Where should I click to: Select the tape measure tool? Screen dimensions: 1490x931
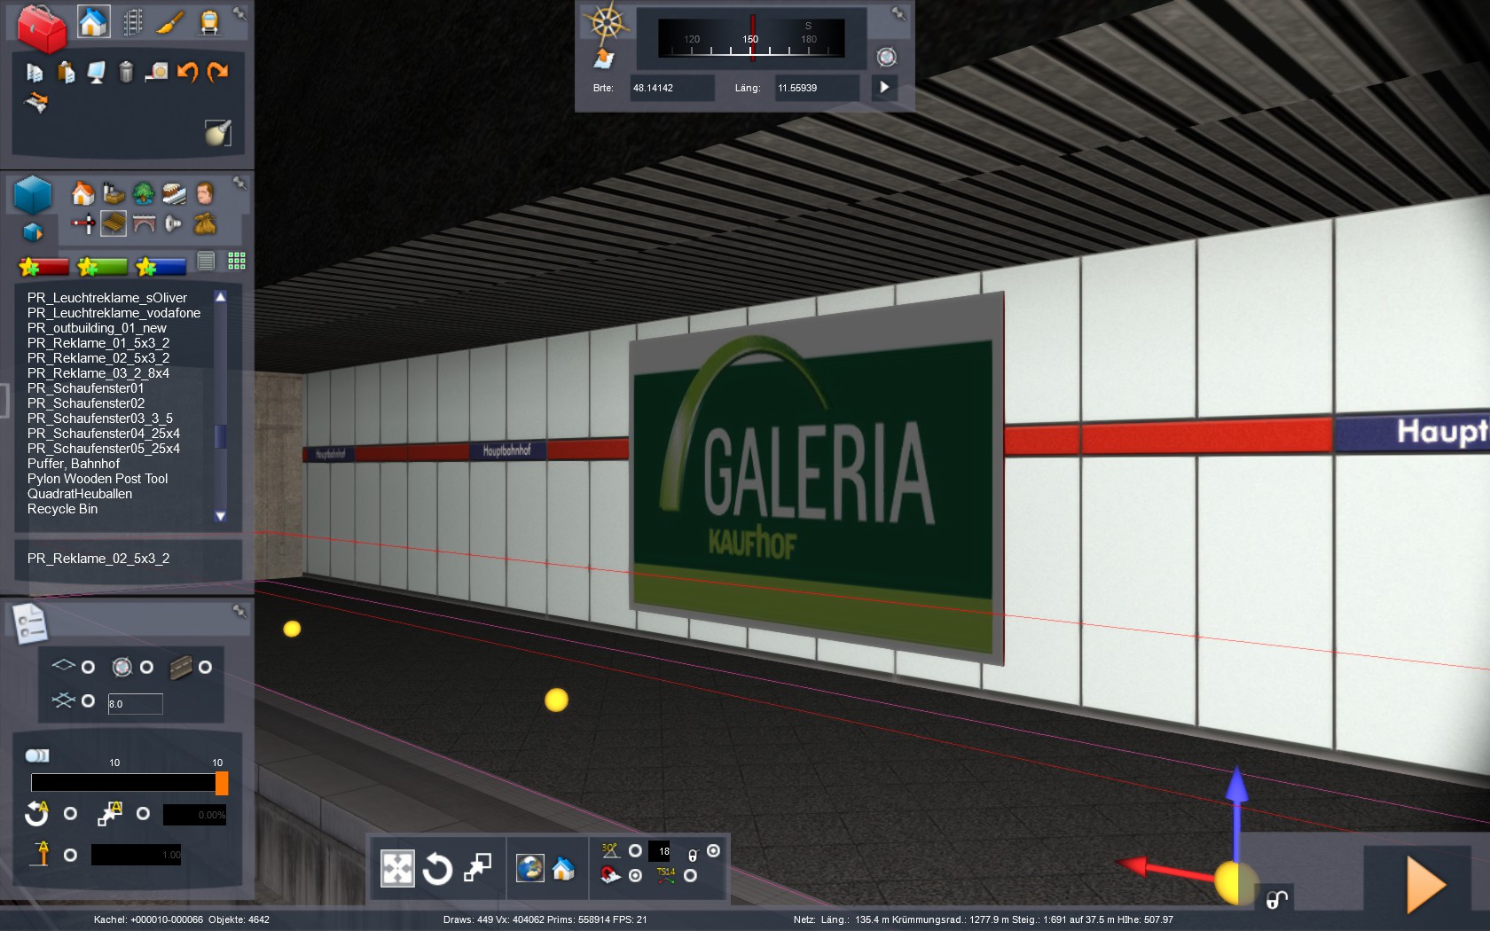(x=157, y=71)
